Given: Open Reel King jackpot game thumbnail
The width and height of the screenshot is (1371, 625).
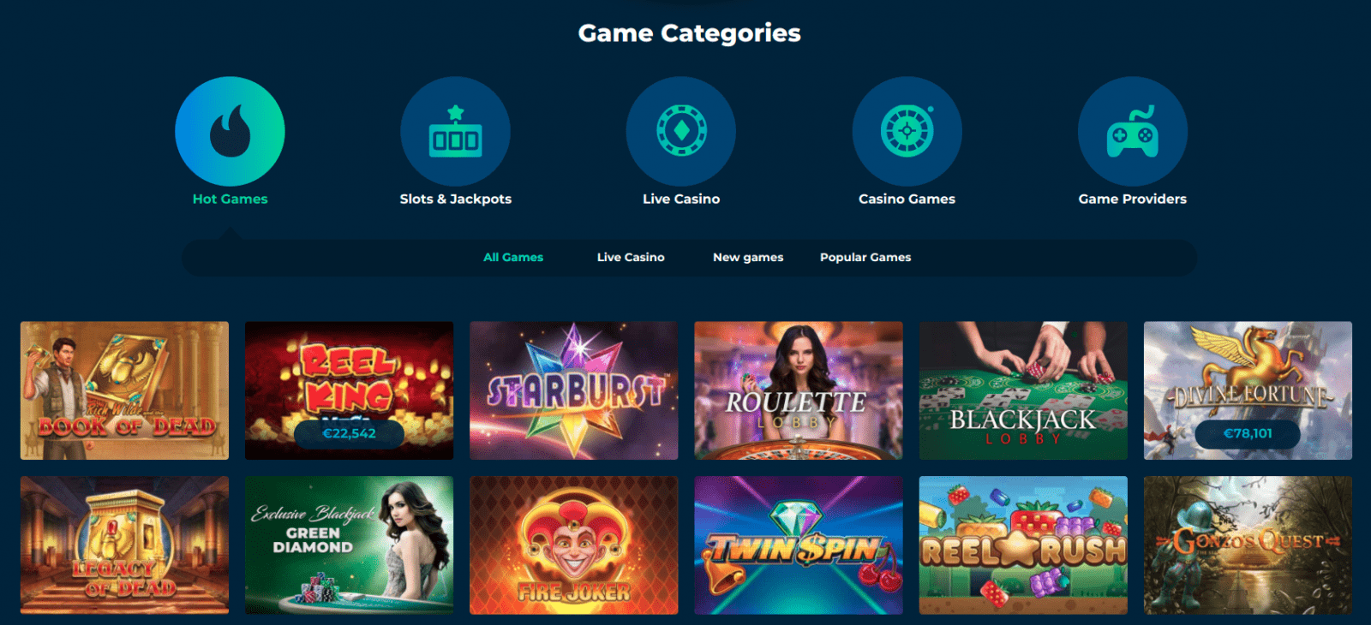Looking at the screenshot, I should (349, 390).
